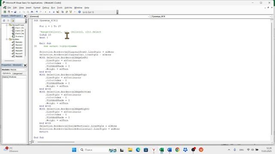Click the Insert UserForm toolbar icon

coord(9,12)
